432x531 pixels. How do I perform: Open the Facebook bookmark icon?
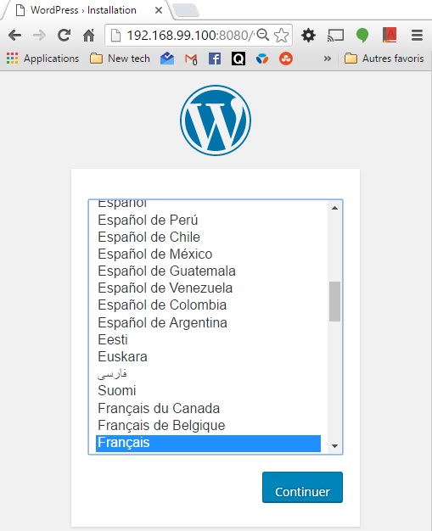(x=215, y=59)
